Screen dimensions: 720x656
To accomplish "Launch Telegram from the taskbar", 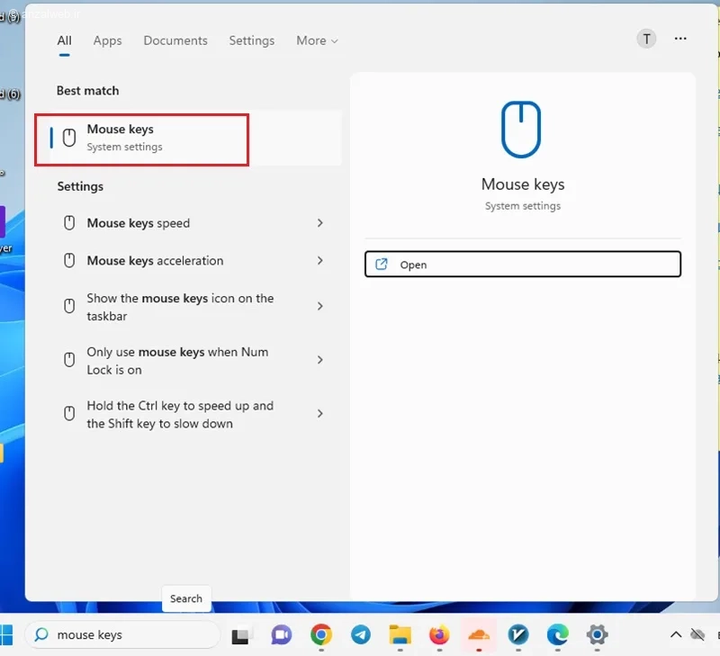I will point(361,634).
